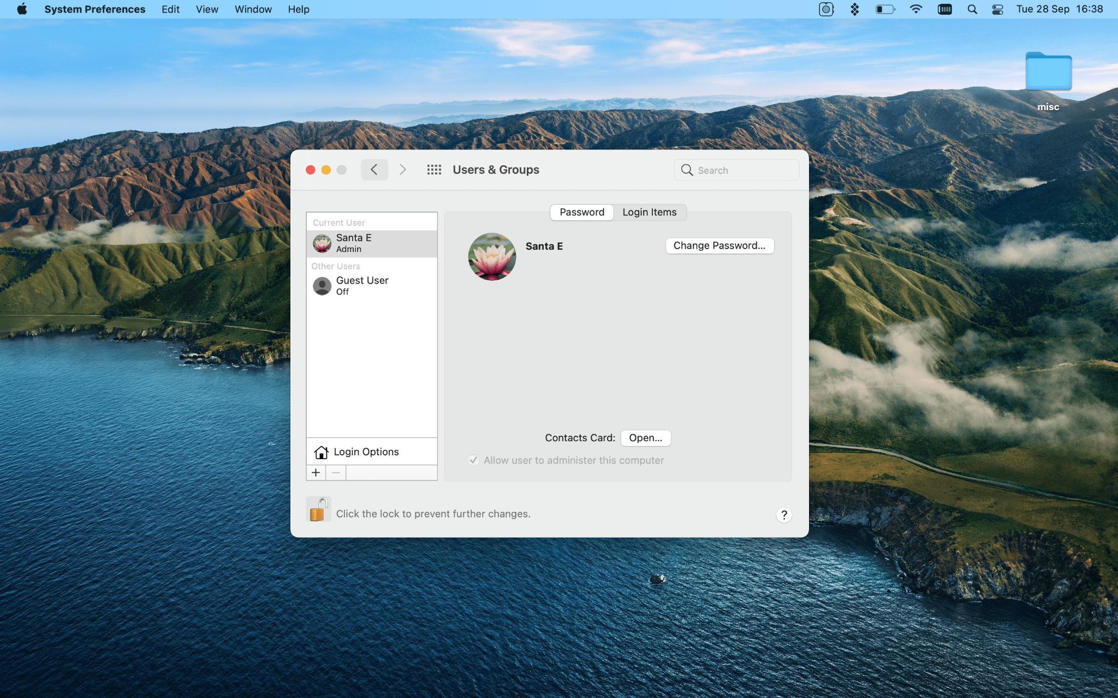
Task: Open the Contacts Card
Action: click(x=645, y=438)
